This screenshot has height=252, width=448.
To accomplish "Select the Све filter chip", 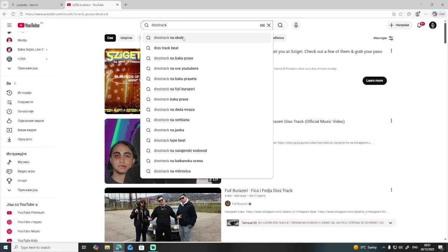I will click(110, 38).
